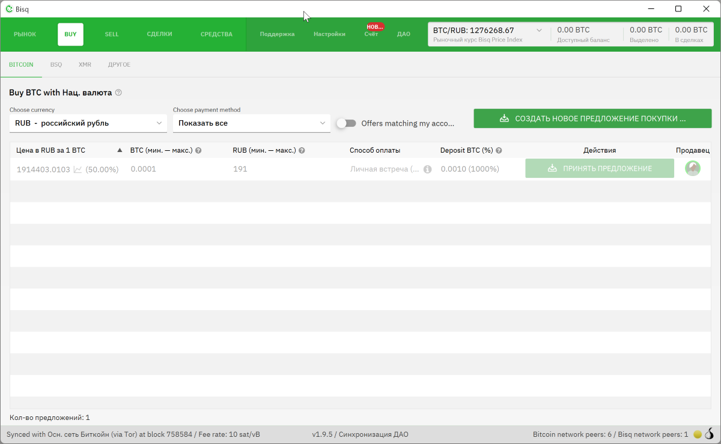
Task: Switch to the XMR sub-tab
Action: click(x=85, y=64)
